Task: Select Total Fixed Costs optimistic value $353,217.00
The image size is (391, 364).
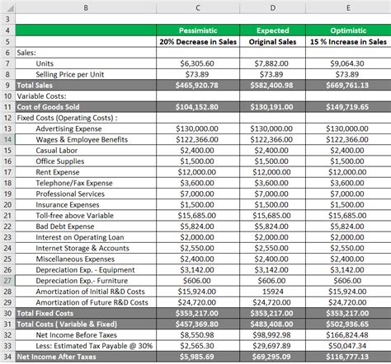Action: (348, 313)
